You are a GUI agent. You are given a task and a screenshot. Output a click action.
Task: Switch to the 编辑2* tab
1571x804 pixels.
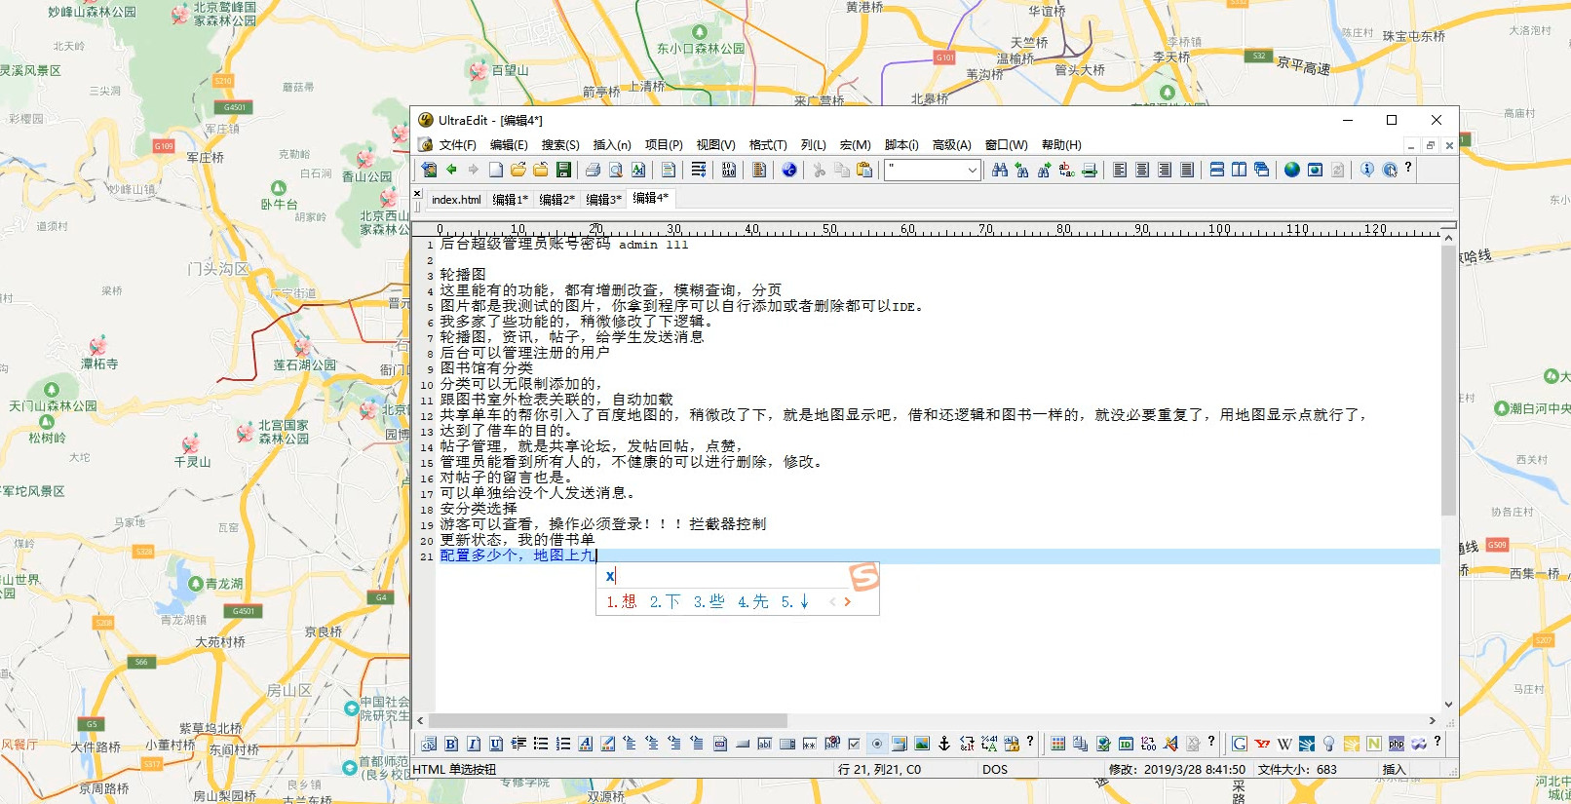[556, 199]
